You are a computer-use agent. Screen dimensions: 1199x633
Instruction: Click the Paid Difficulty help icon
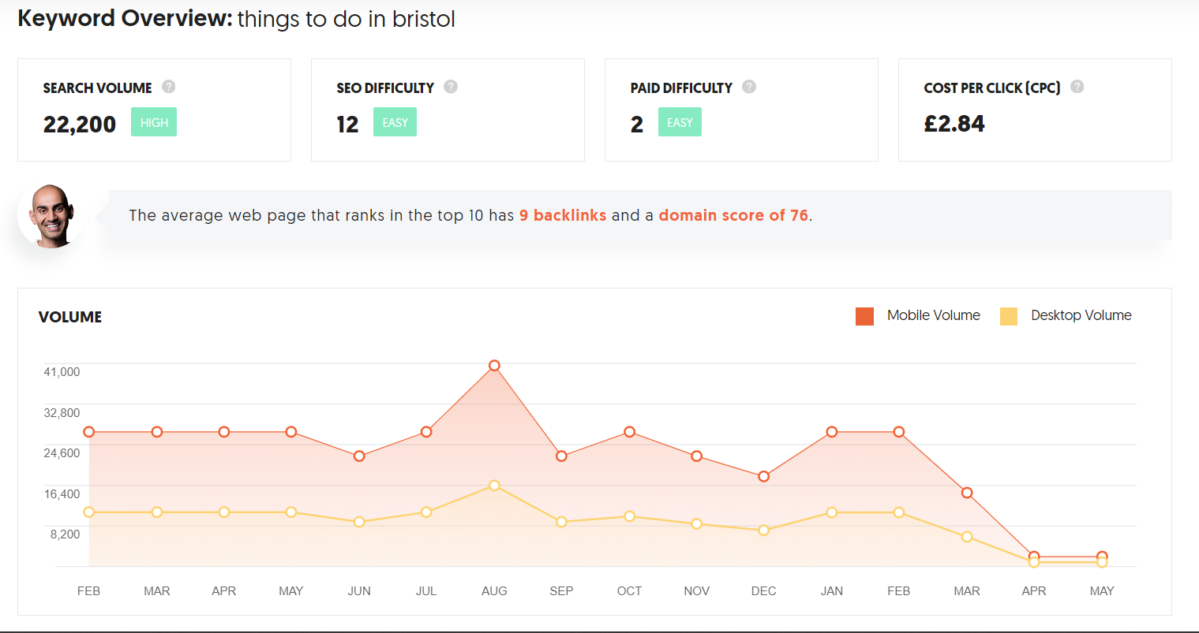point(748,87)
